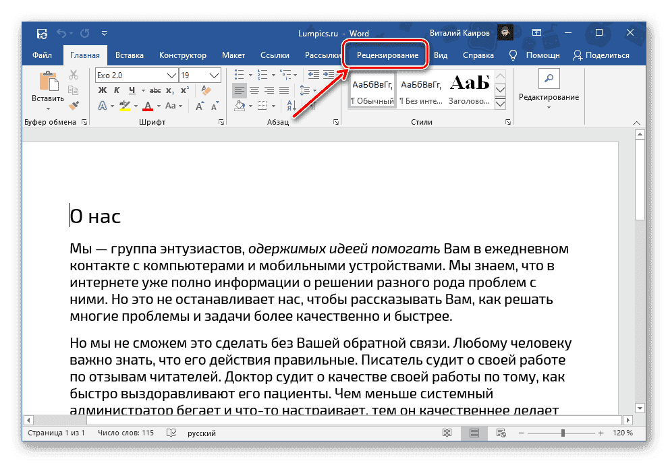Toggle bold formatting with the Ж icon
Image resolution: width=668 pixels, height=463 pixels.
click(102, 90)
